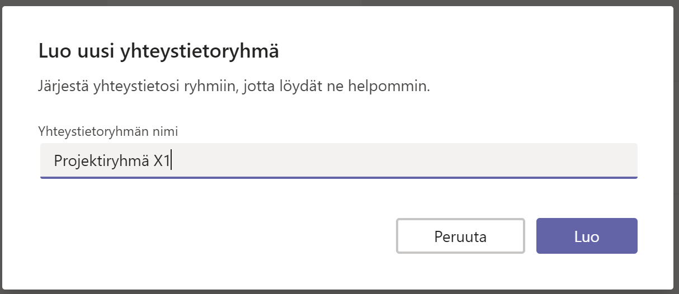Click on X1 in the name field
679x294 pixels.
[x=162, y=161]
